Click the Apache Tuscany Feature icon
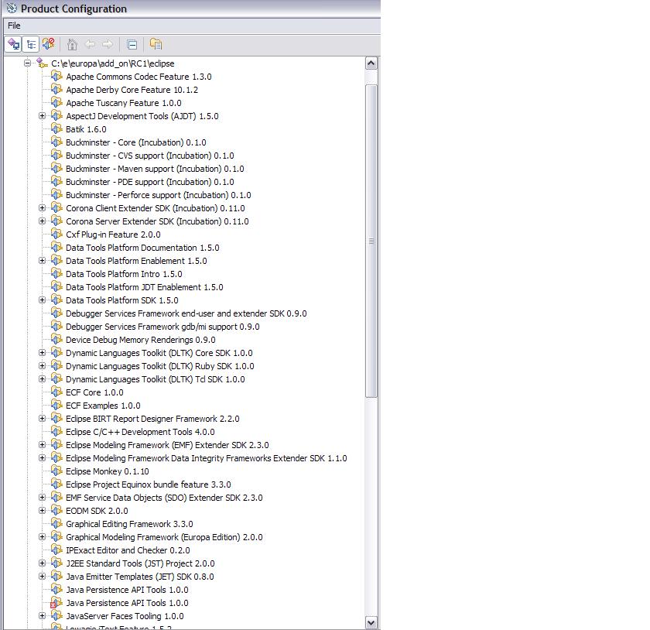650x630 pixels. pyautogui.click(x=56, y=102)
